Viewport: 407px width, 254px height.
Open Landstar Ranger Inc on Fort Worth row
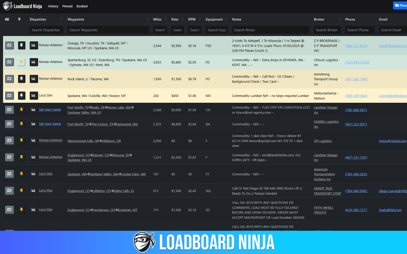tap(326, 110)
